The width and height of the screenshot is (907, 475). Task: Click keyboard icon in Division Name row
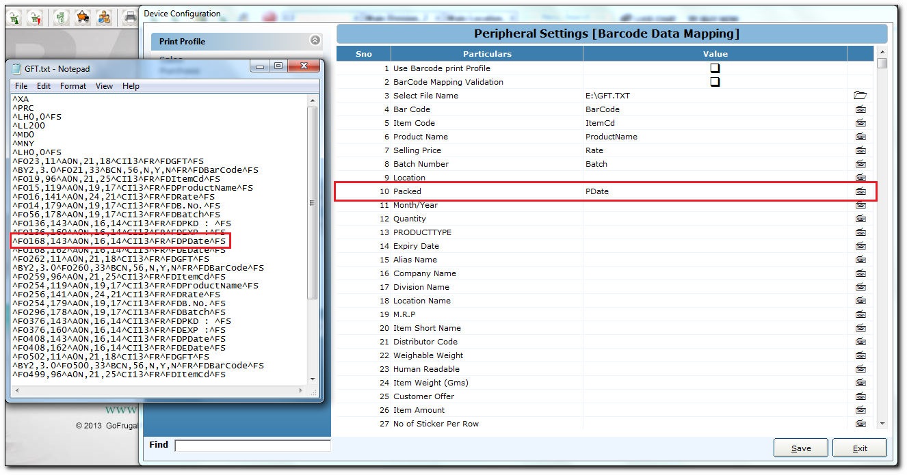click(x=860, y=287)
